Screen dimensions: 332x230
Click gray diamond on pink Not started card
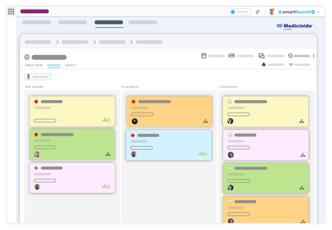[x=36, y=168]
